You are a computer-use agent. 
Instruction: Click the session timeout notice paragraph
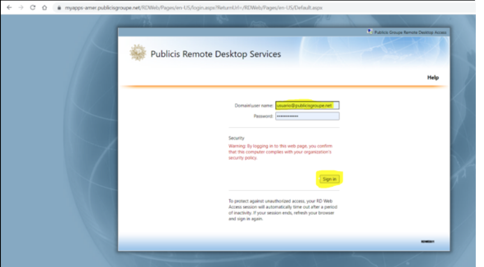(x=283, y=210)
